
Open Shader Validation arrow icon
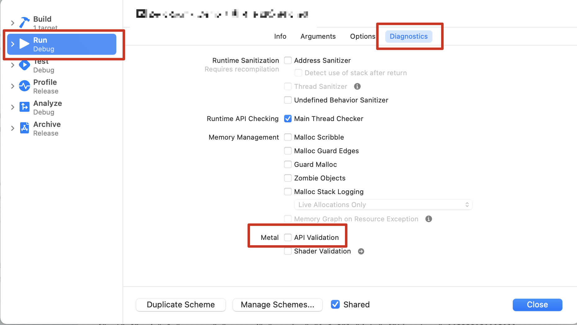[361, 251]
